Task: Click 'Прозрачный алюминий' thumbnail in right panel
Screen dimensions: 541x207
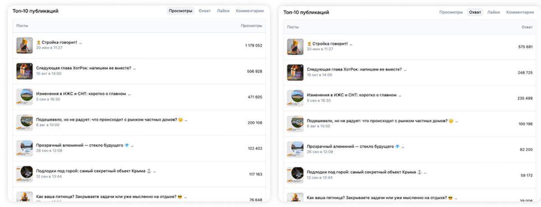Action: pos(295,149)
